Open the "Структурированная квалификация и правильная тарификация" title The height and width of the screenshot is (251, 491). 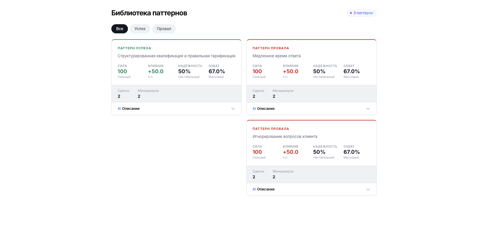coord(176,56)
